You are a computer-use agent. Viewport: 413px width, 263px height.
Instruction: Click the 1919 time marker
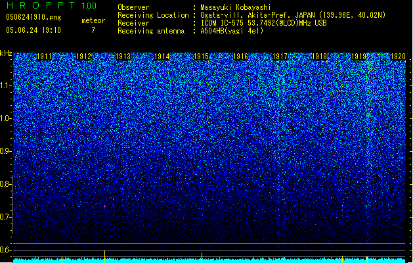pyautogui.click(x=359, y=57)
